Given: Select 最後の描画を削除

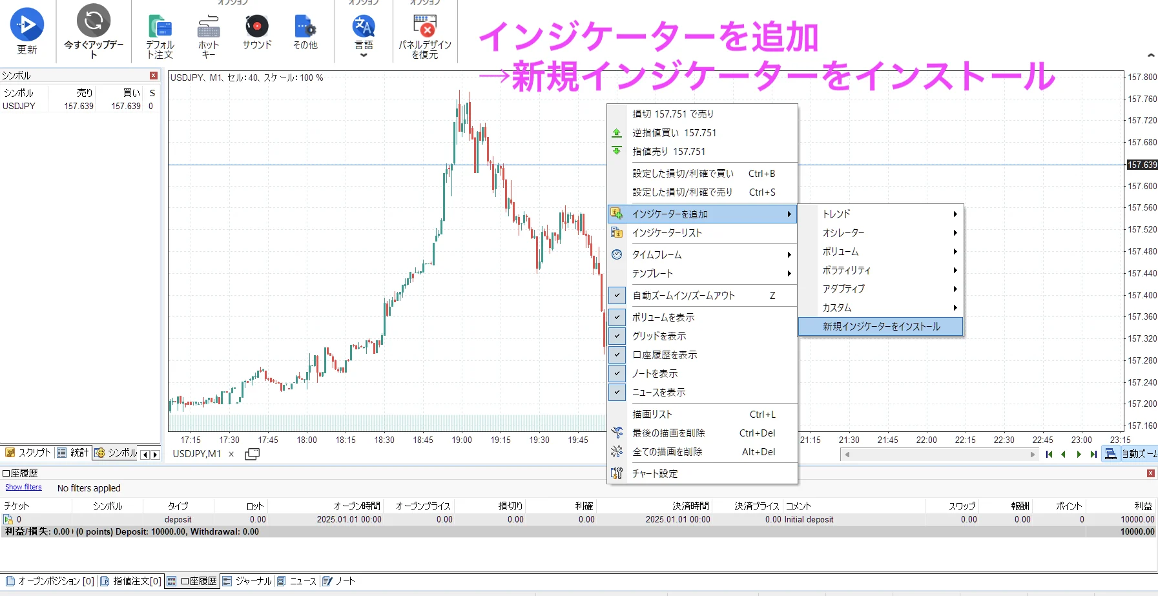Looking at the screenshot, I should pos(703,433).
